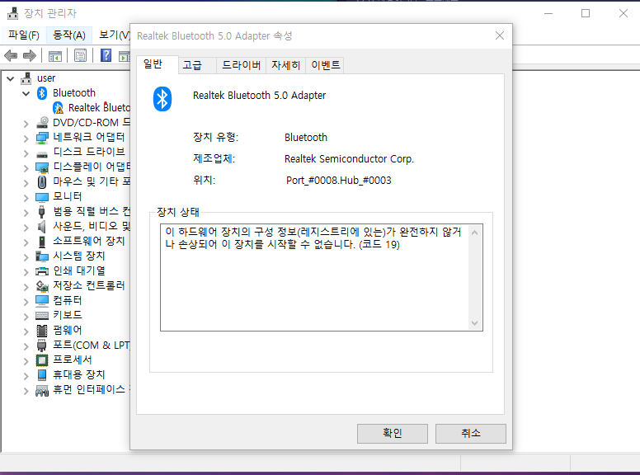
Task: Click the Port_#0008.Hub_#0003 location text
Action: [x=338, y=181]
